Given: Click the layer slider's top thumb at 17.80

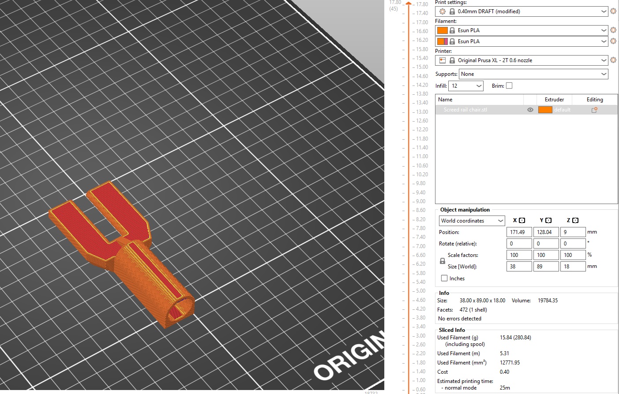Looking at the screenshot, I should coord(409,4).
